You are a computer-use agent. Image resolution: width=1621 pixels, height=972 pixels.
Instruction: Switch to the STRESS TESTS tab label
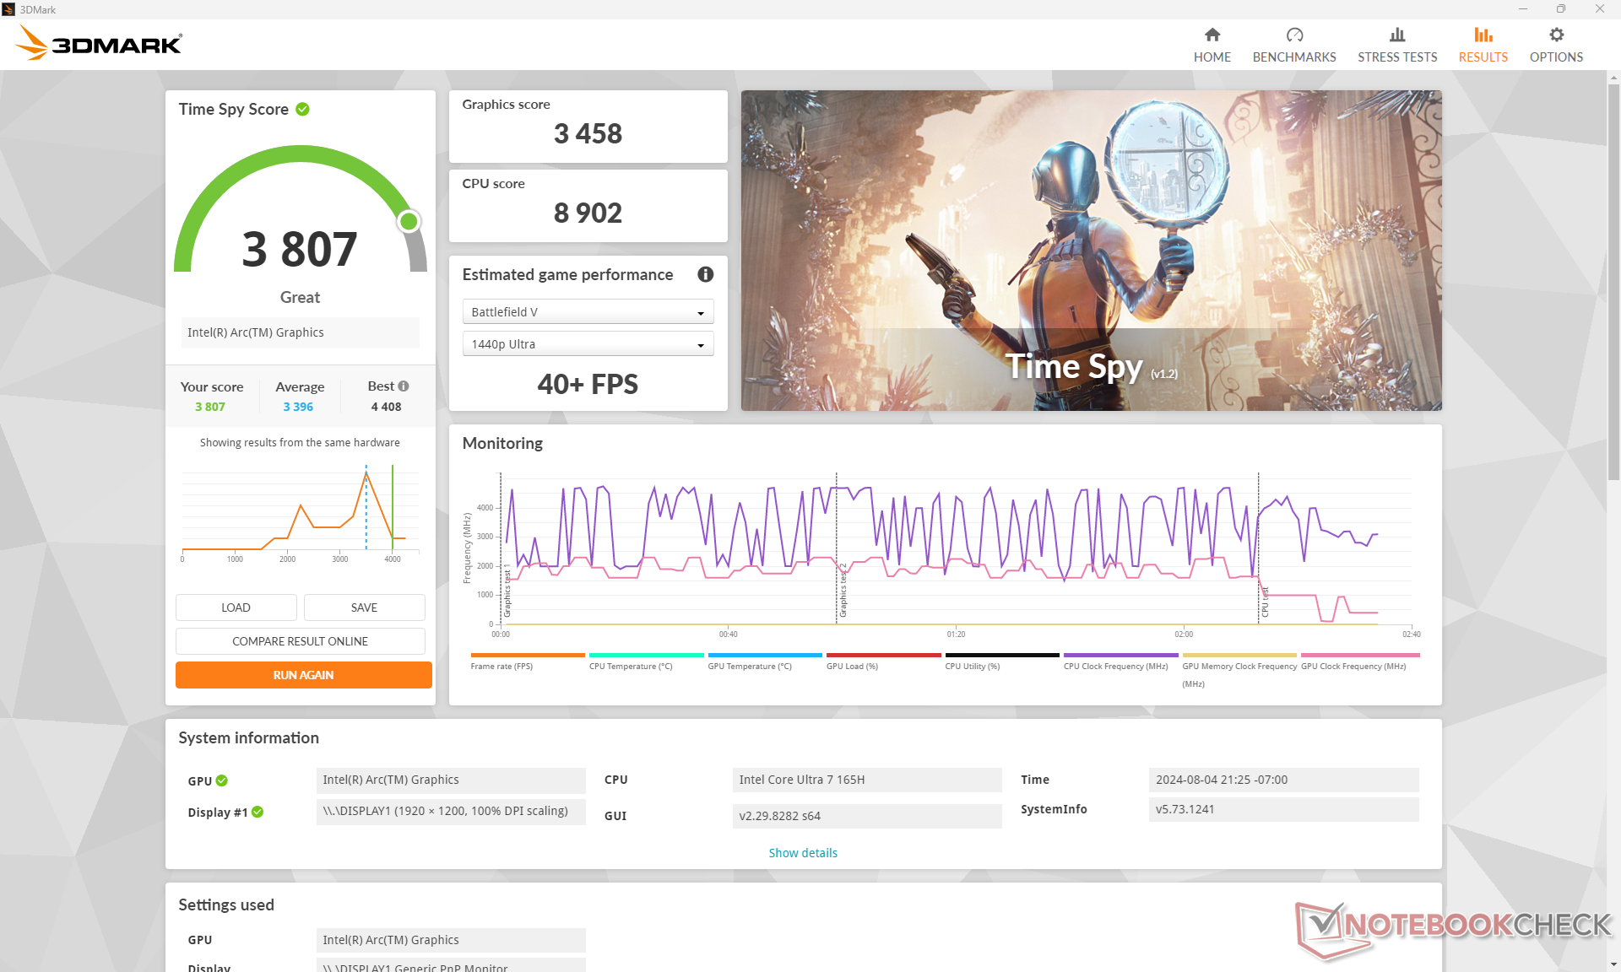[1396, 57]
